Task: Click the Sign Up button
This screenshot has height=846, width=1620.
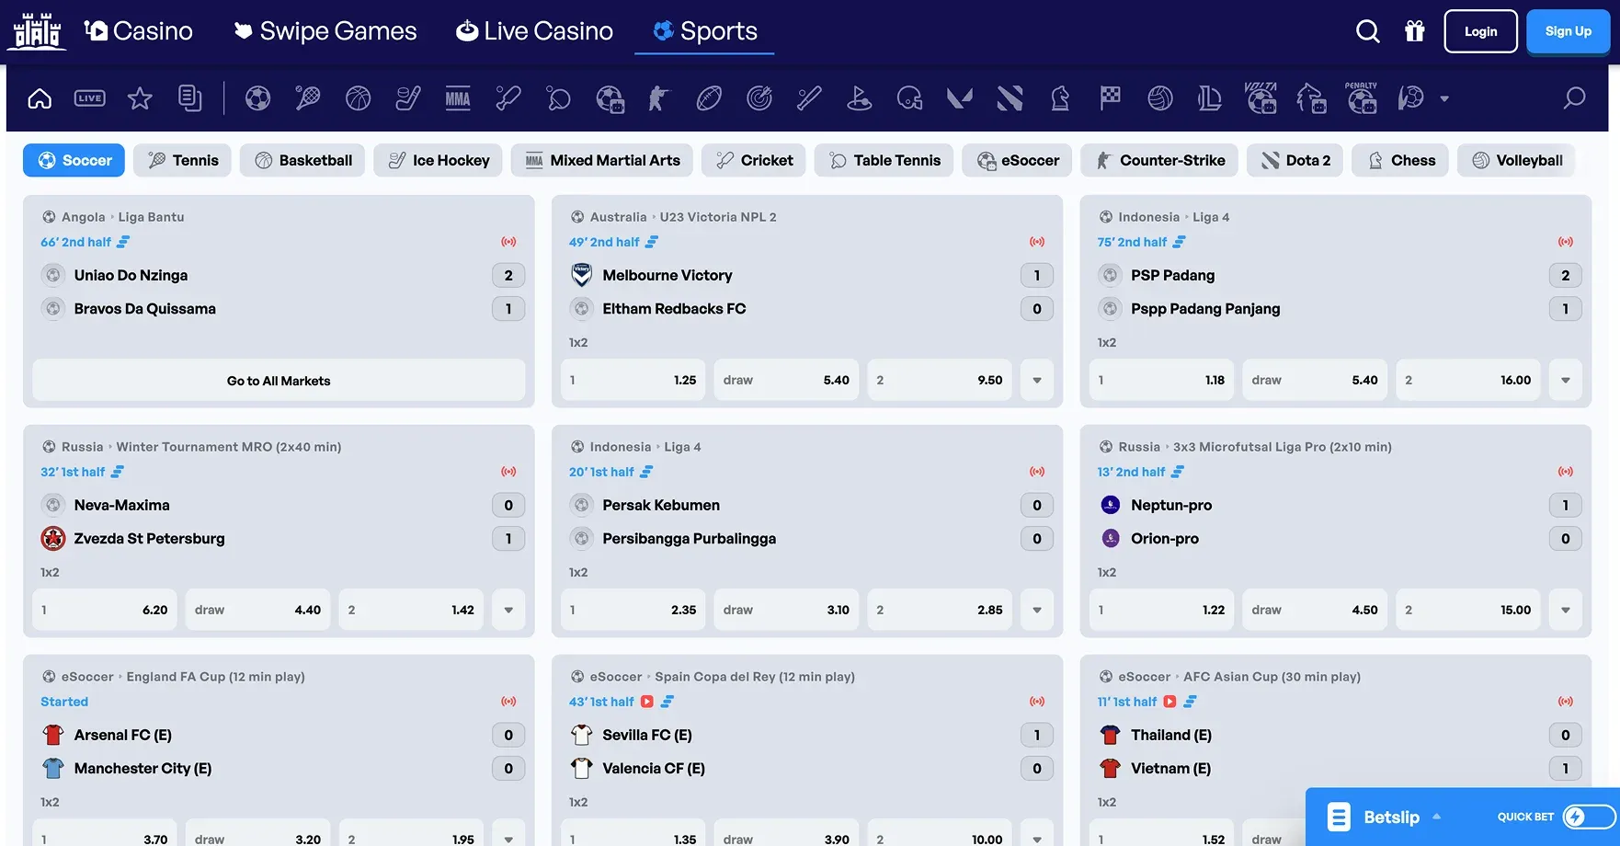Action: click(1568, 31)
